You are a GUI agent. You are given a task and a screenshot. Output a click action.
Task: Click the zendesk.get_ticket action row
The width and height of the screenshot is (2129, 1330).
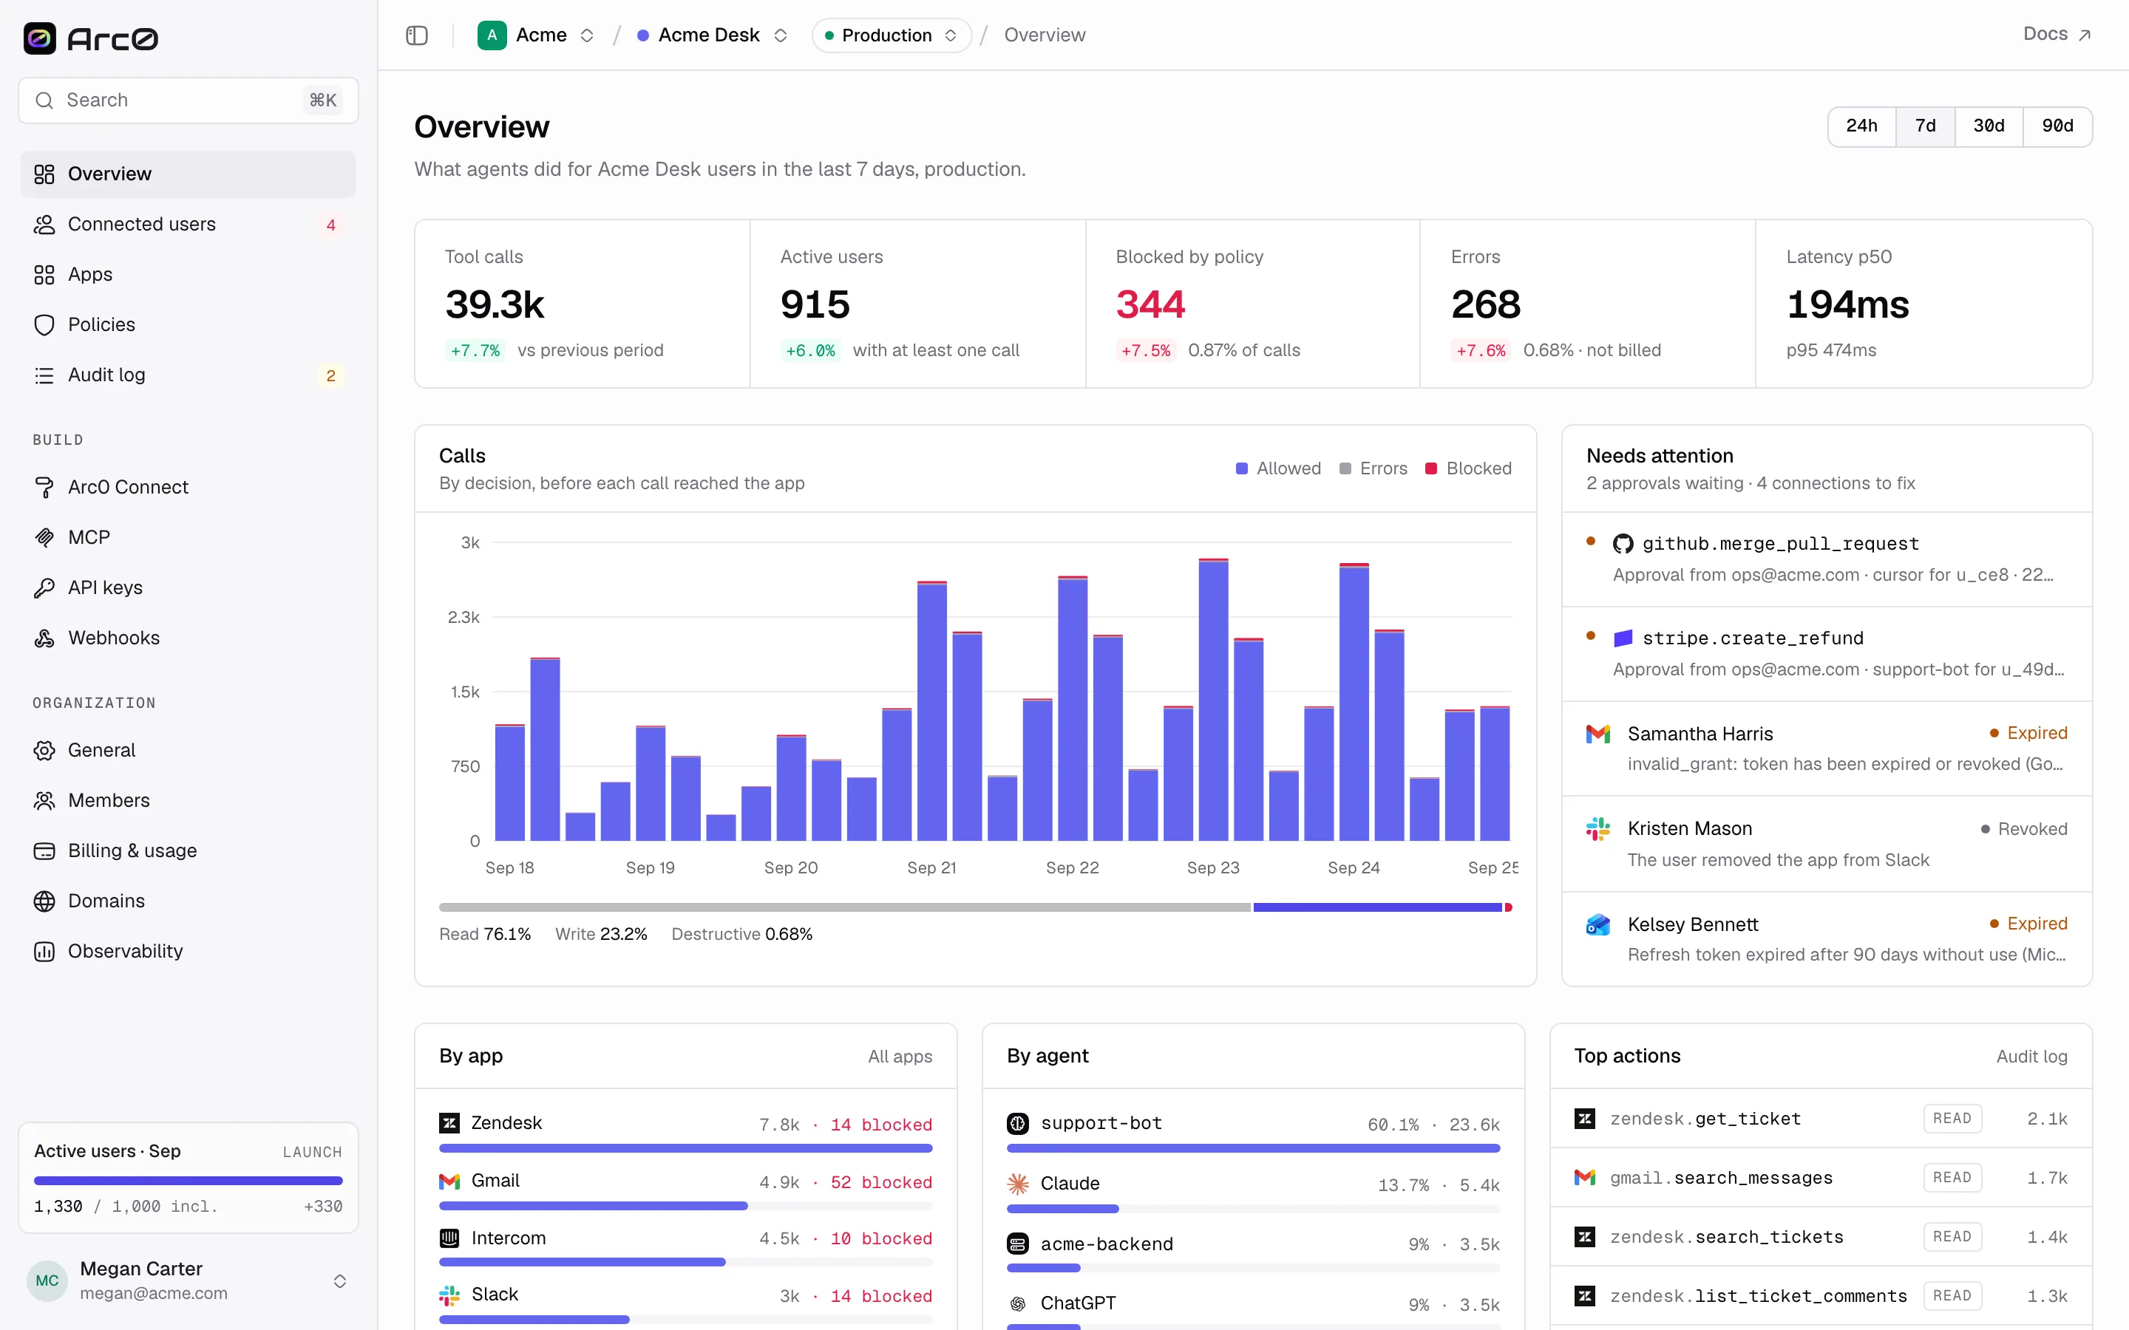click(1820, 1119)
